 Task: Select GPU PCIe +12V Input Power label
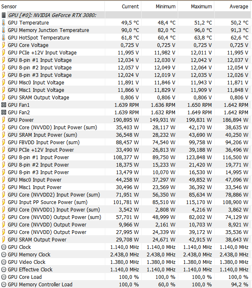pyautogui.click(x=41, y=150)
